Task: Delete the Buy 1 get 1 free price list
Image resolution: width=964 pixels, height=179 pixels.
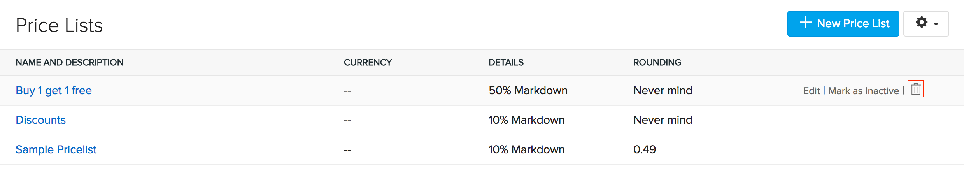Action: tap(916, 89)
